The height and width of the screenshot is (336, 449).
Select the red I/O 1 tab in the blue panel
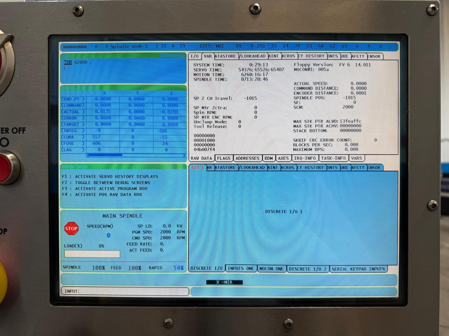[x=197, y=167]
